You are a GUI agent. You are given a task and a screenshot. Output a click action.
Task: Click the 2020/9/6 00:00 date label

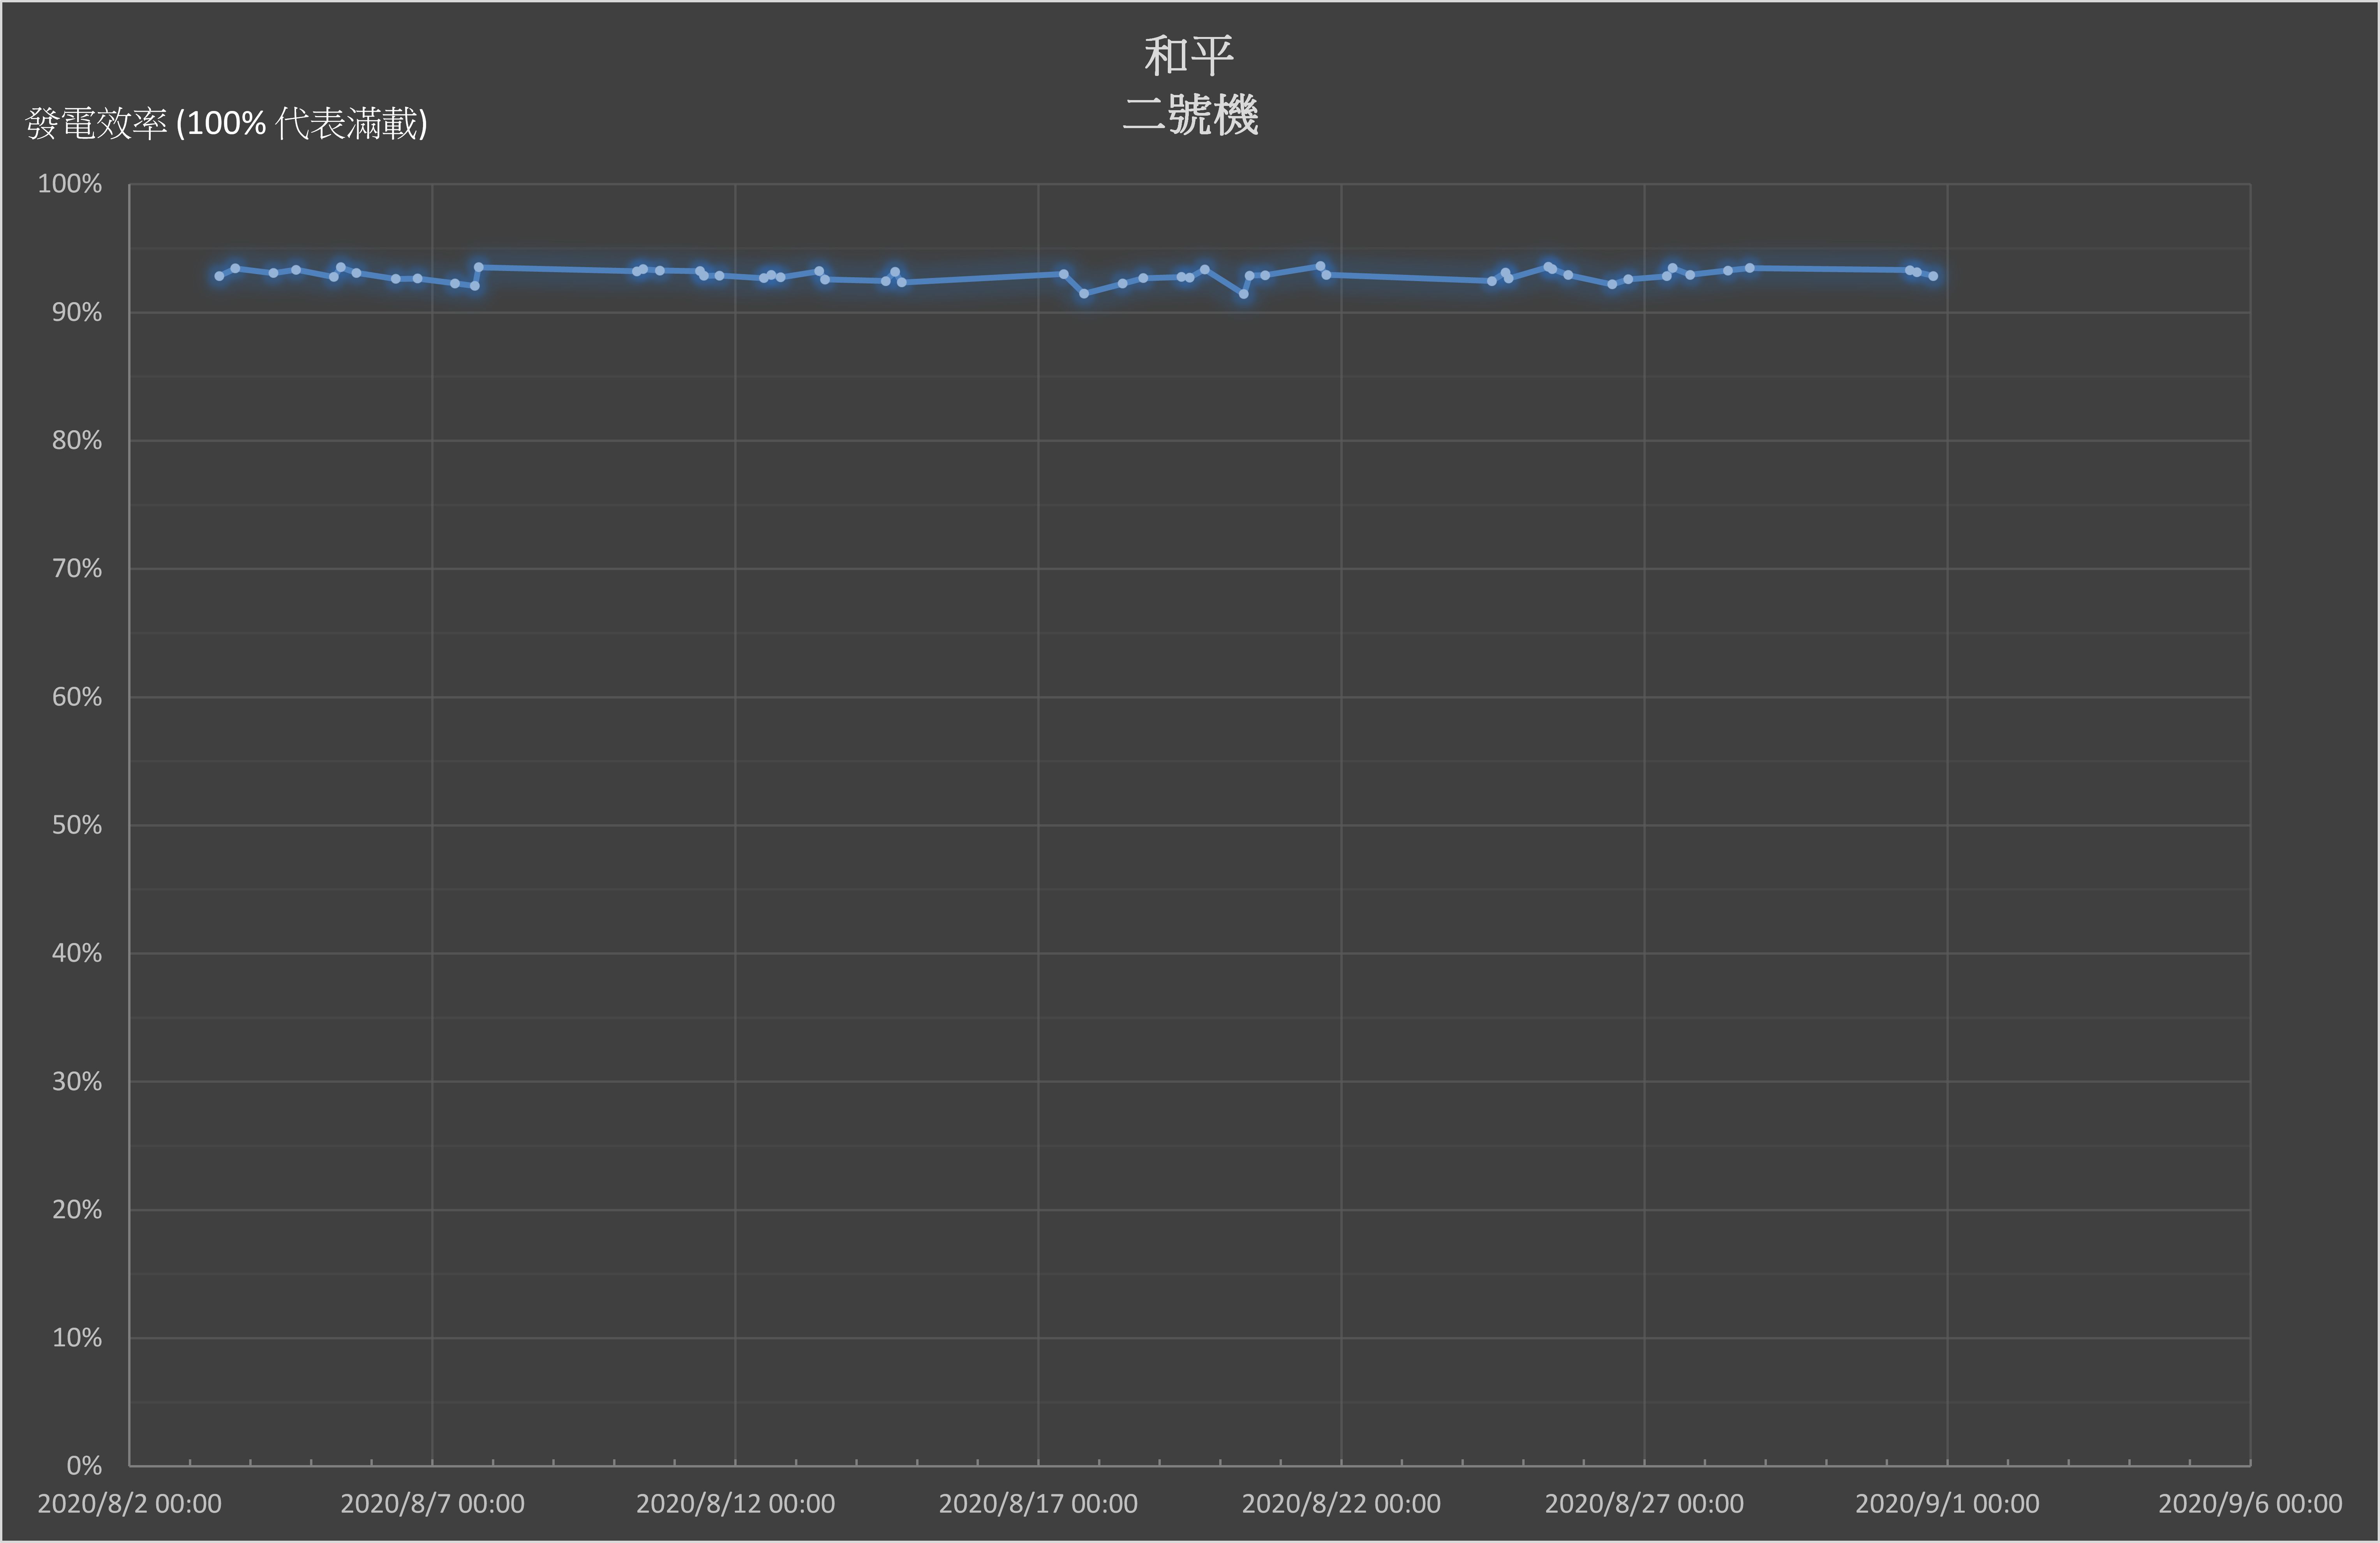point(2250,1504)
